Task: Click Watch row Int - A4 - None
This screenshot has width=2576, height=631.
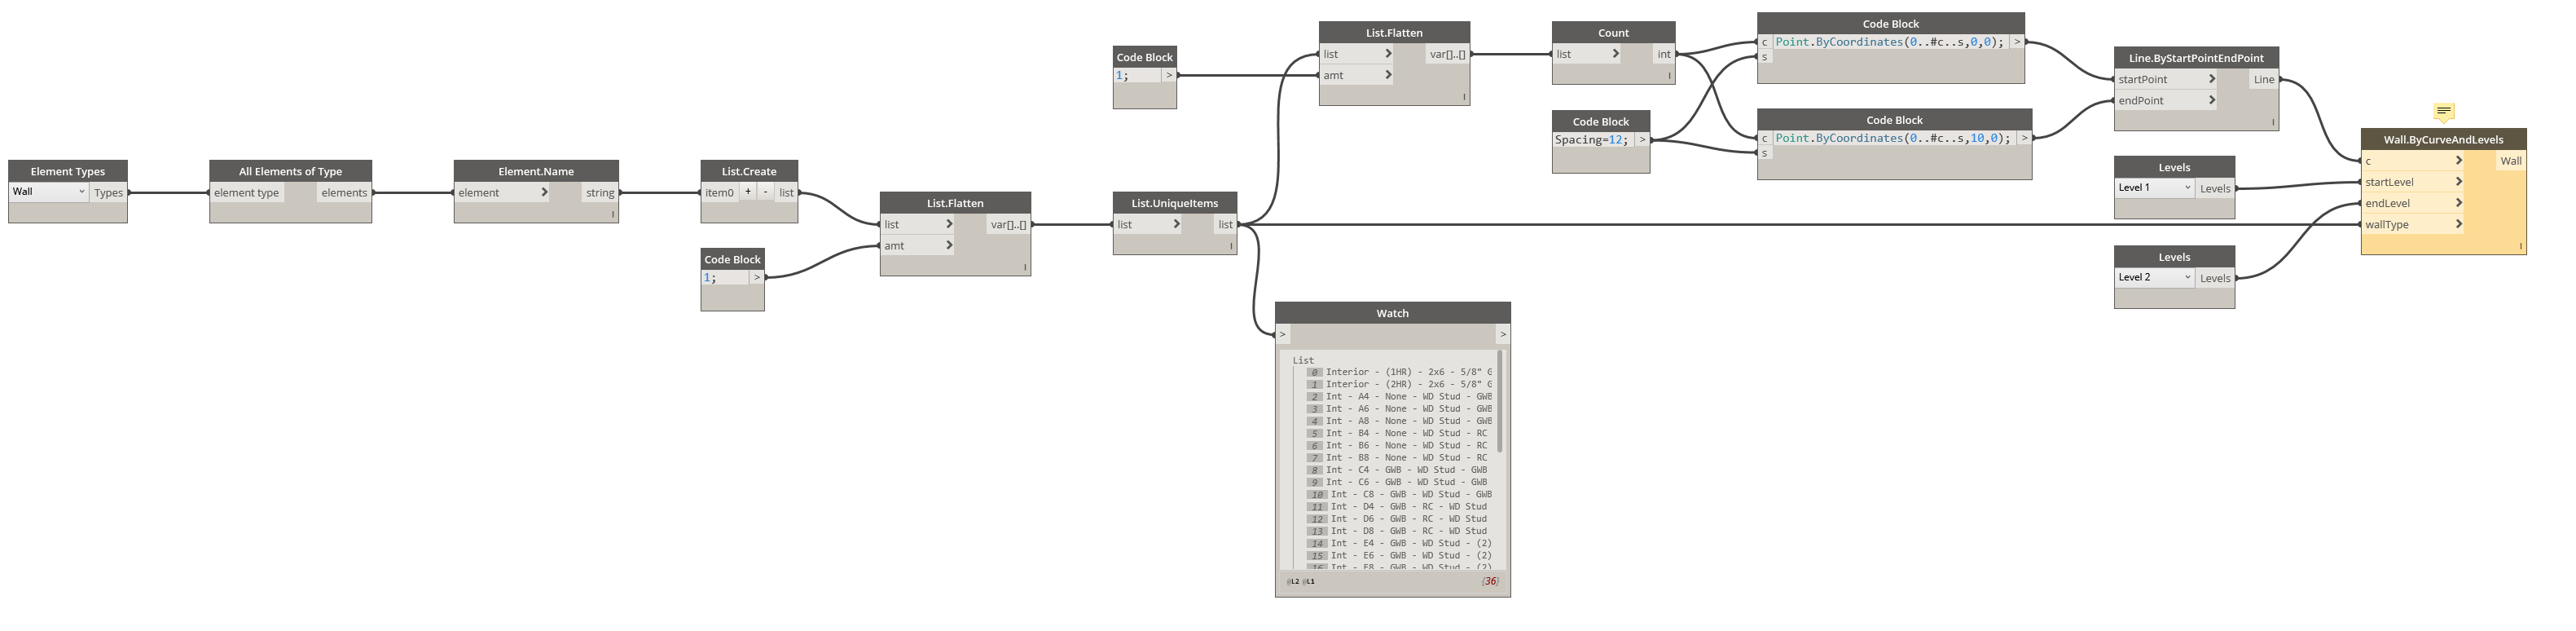Action: tap(1408, 396)
